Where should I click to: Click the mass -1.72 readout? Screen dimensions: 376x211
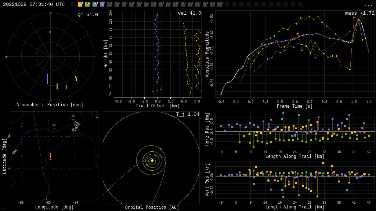(x=359, y=13)
